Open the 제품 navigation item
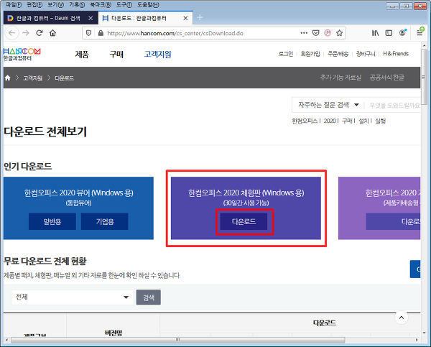This screenshot has width=431, height=347. pyautogui.click(x=82, y=55)
